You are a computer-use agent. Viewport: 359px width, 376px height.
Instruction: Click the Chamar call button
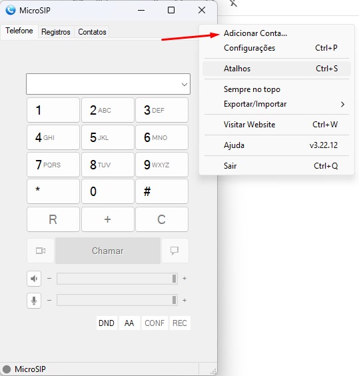pos(108,251)
